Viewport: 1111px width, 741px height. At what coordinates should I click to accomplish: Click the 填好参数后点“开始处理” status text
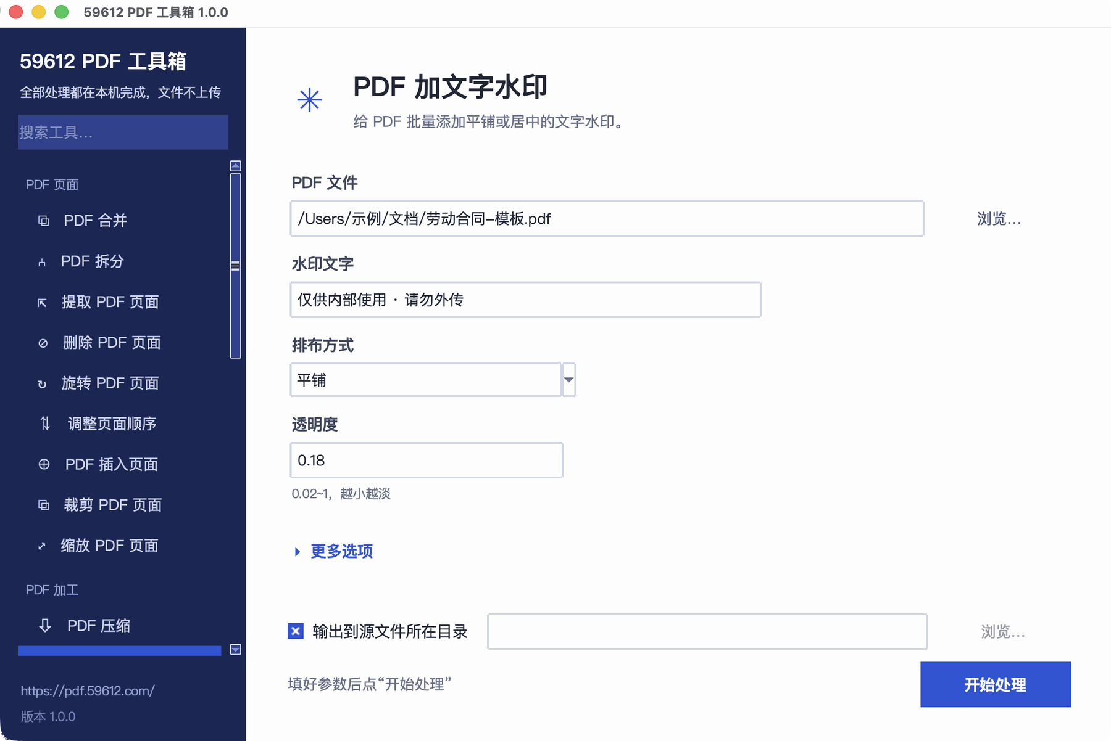(370, 684)
